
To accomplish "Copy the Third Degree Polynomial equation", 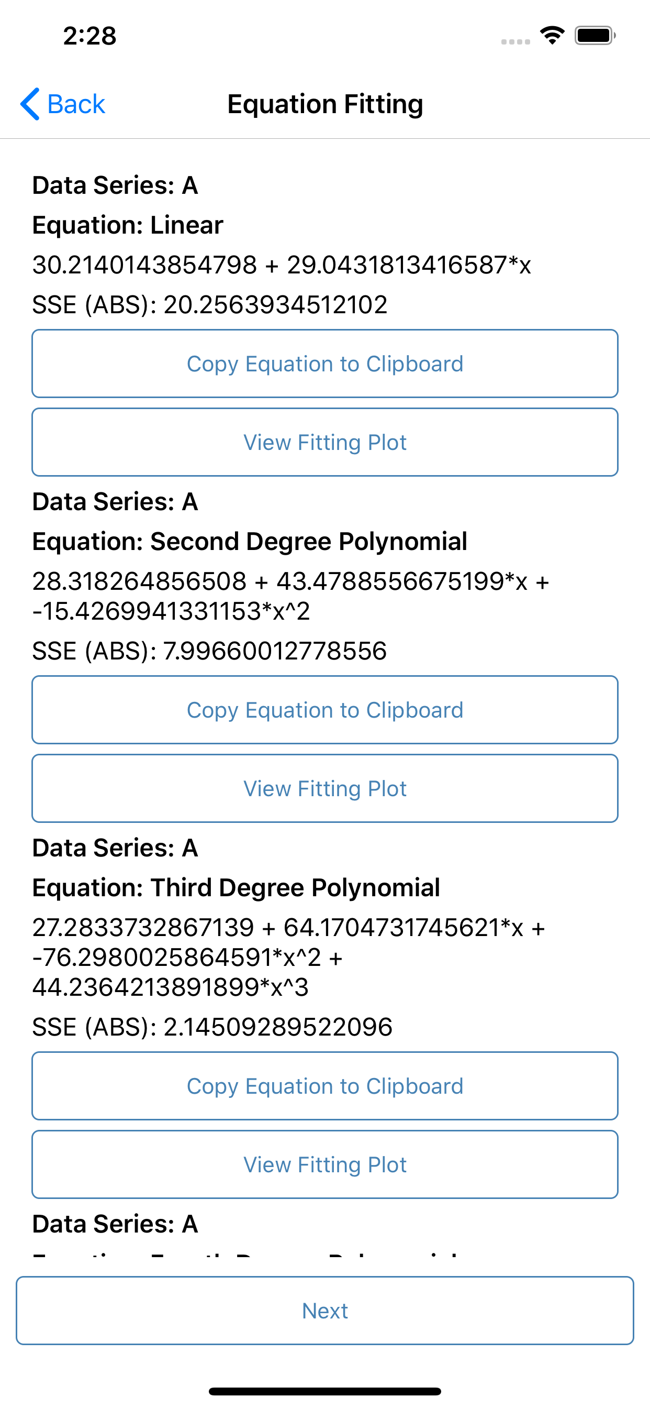I will pos(325,1086).
